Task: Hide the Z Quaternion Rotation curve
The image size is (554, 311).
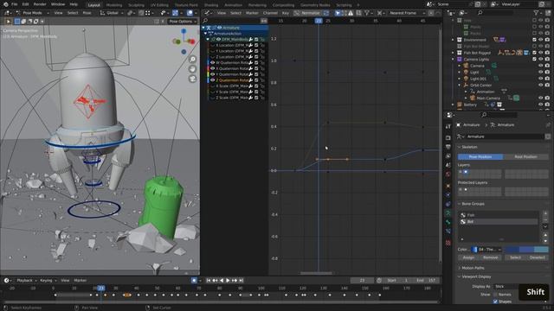Action: tap(213, 80)
